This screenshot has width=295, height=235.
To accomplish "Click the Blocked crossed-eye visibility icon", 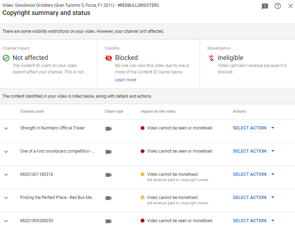I will 109,58.
